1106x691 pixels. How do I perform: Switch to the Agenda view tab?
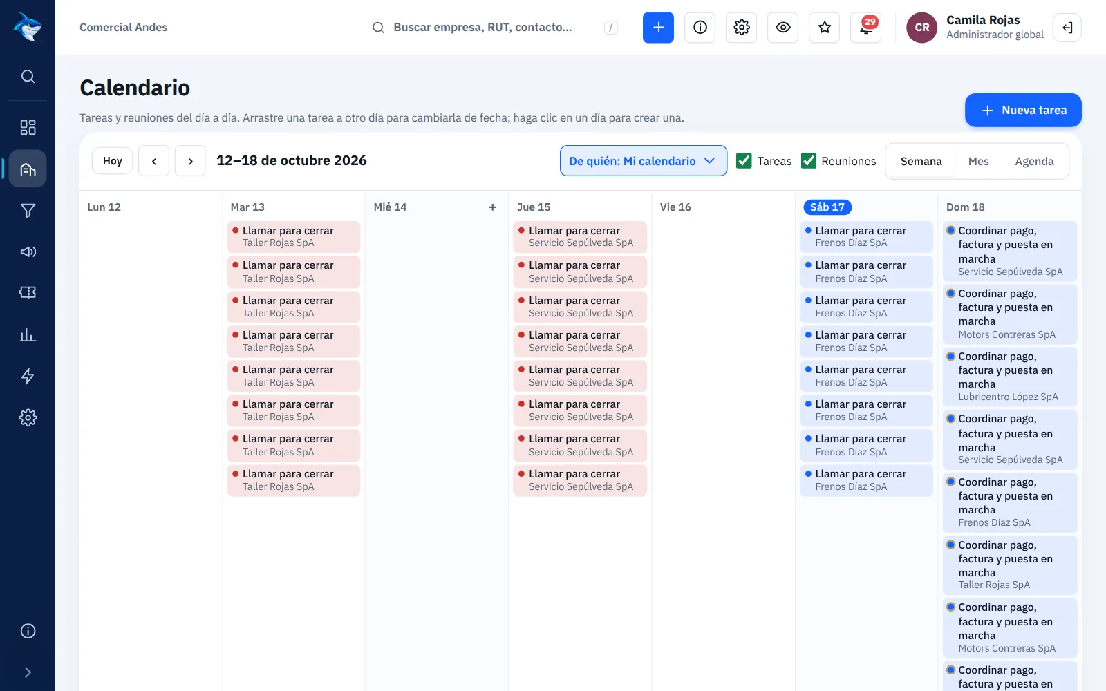[1034, 161]
